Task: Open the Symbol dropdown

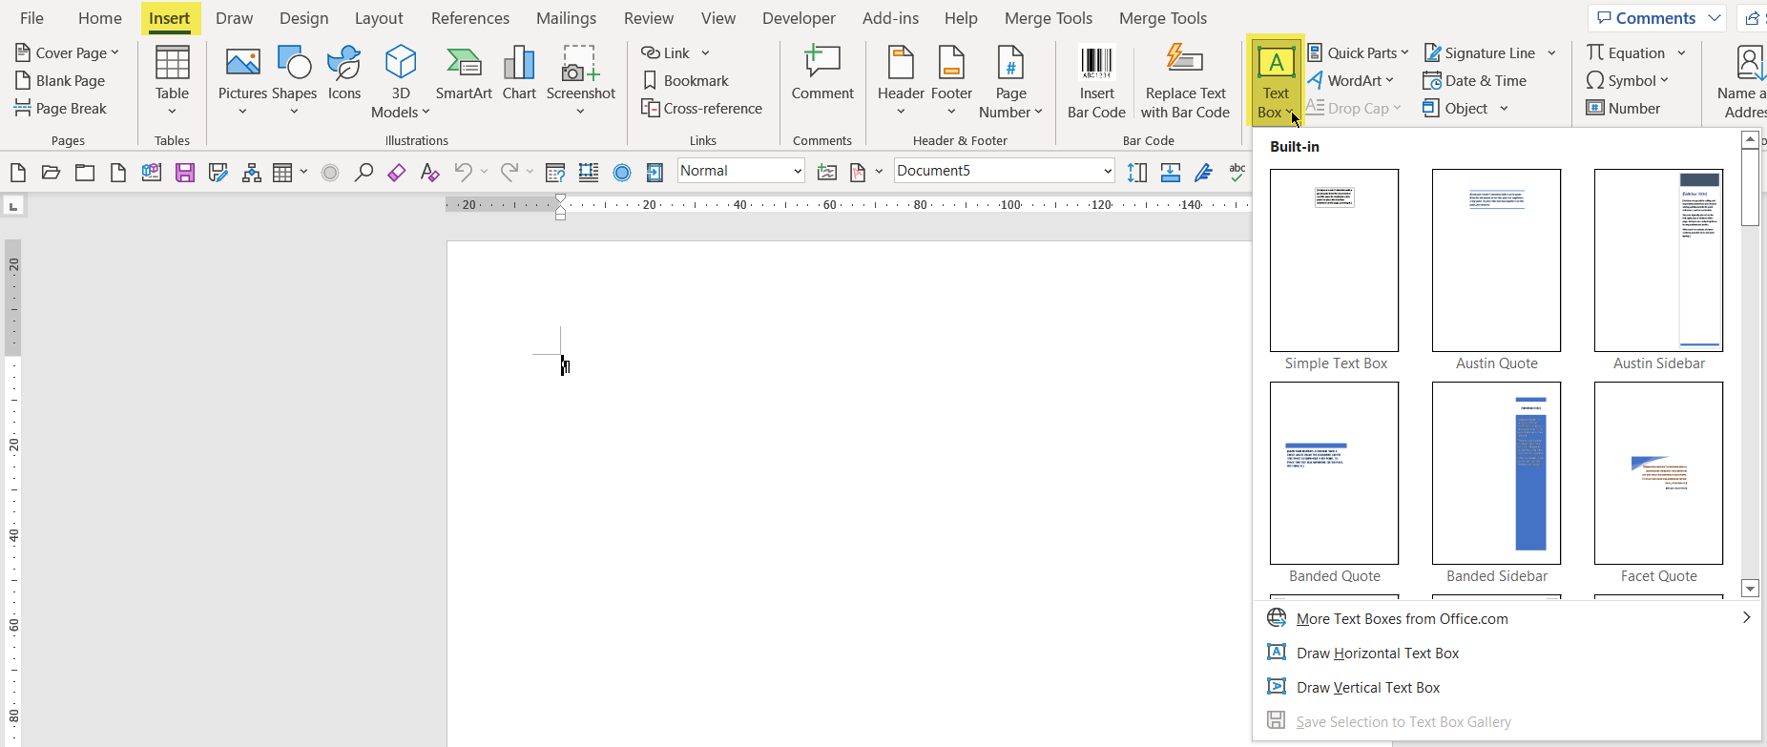Action: pyautogui.click(x=1627, y=81)
